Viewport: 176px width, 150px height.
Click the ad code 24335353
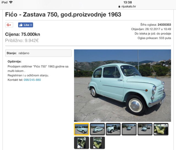(x=164, y=25)
